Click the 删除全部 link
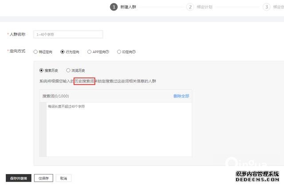Screen dimensions: 284x186 181,96
